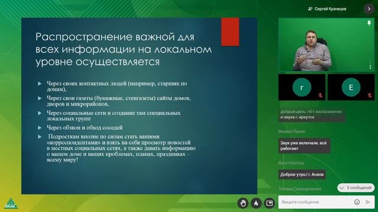Viewport: 378px width, 212px height.
Task: Collapse side panel with top-right chevron
Action: pyautogui.click(x=369, y=9)
